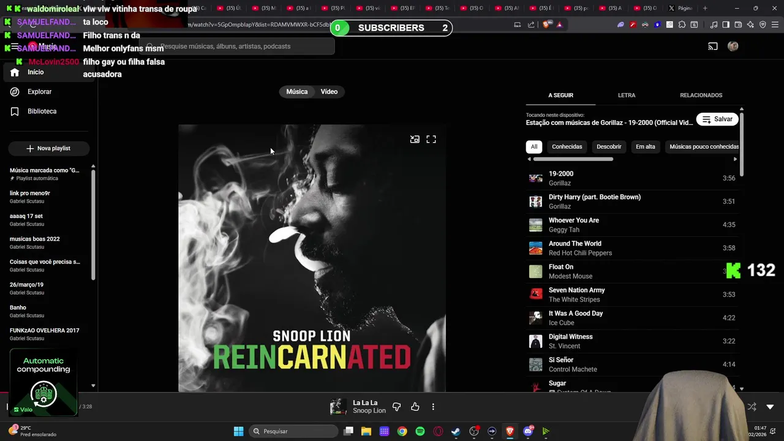The image size is (784, 441).
Task: Open the account avatar menu
Action: pyautogui.click(x=733, y=47)
